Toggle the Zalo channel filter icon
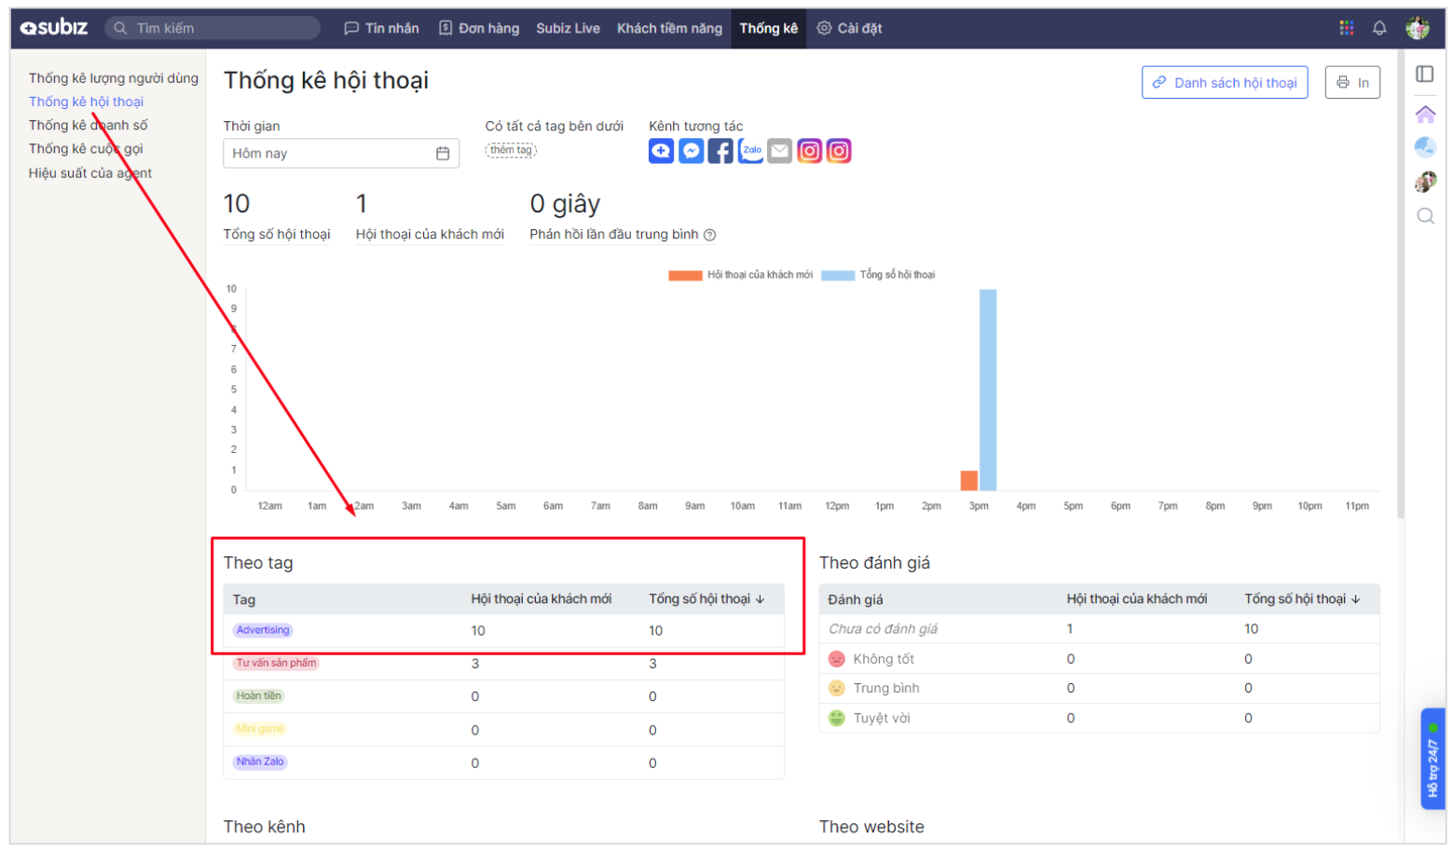1453x851 pixels. [x=750, y=151]
